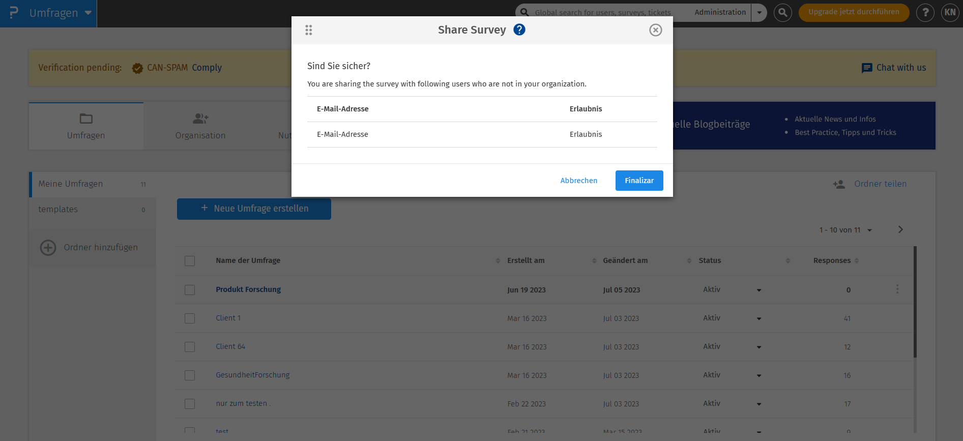Click the plus circle icon for Ordner hinzufügen
Screen dimensions: 963x441
coord(48,248)
